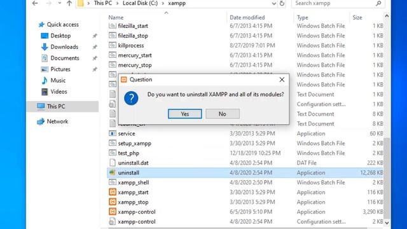Select the xampp-control configuration settings icon
Viewport: 407px width, 229px height.
click(113, 221)
